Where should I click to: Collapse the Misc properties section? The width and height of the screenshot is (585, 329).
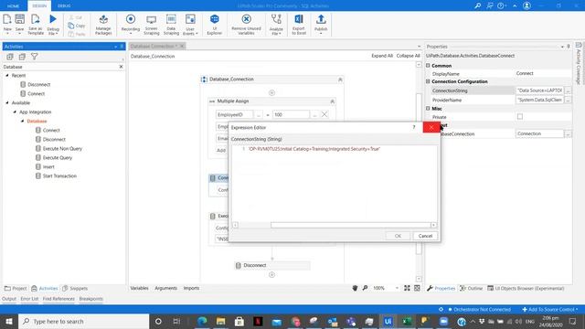[428, 108]
